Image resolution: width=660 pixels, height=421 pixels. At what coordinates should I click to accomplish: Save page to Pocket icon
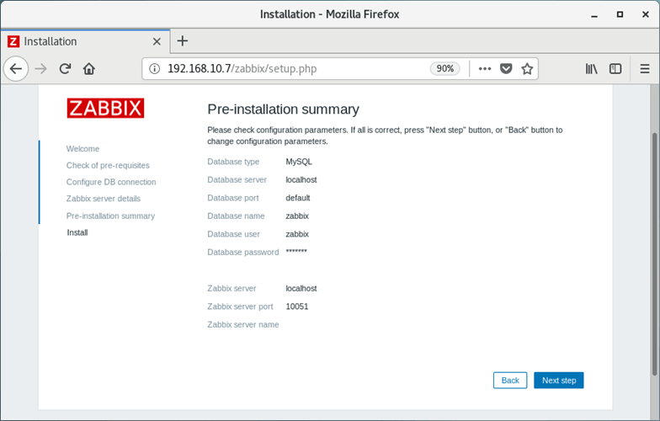[x=506, y=69]
